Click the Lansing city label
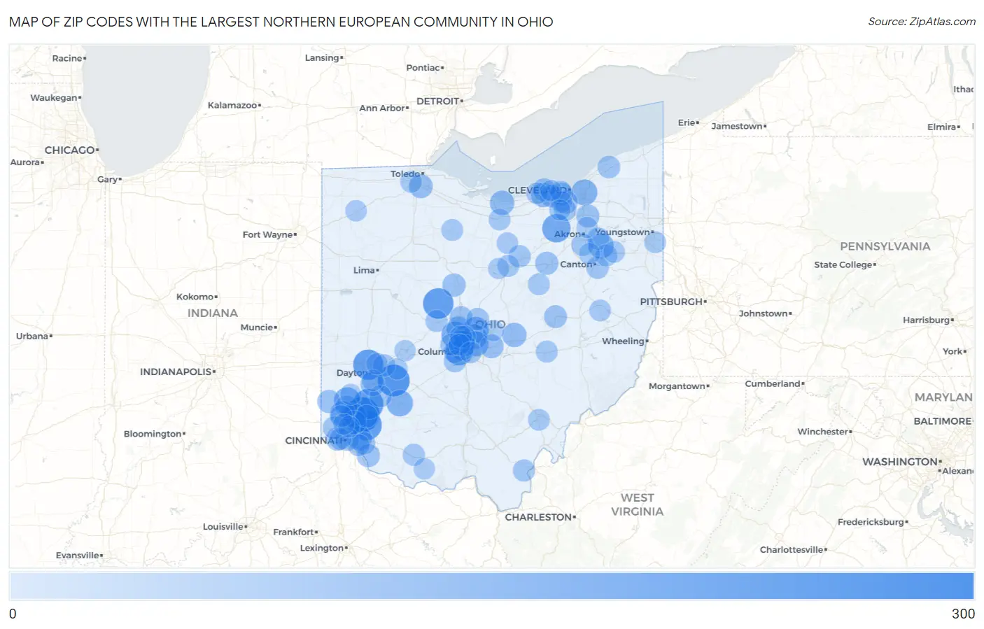Viewport: 984px width, 629px height. (x=322, y=58)
